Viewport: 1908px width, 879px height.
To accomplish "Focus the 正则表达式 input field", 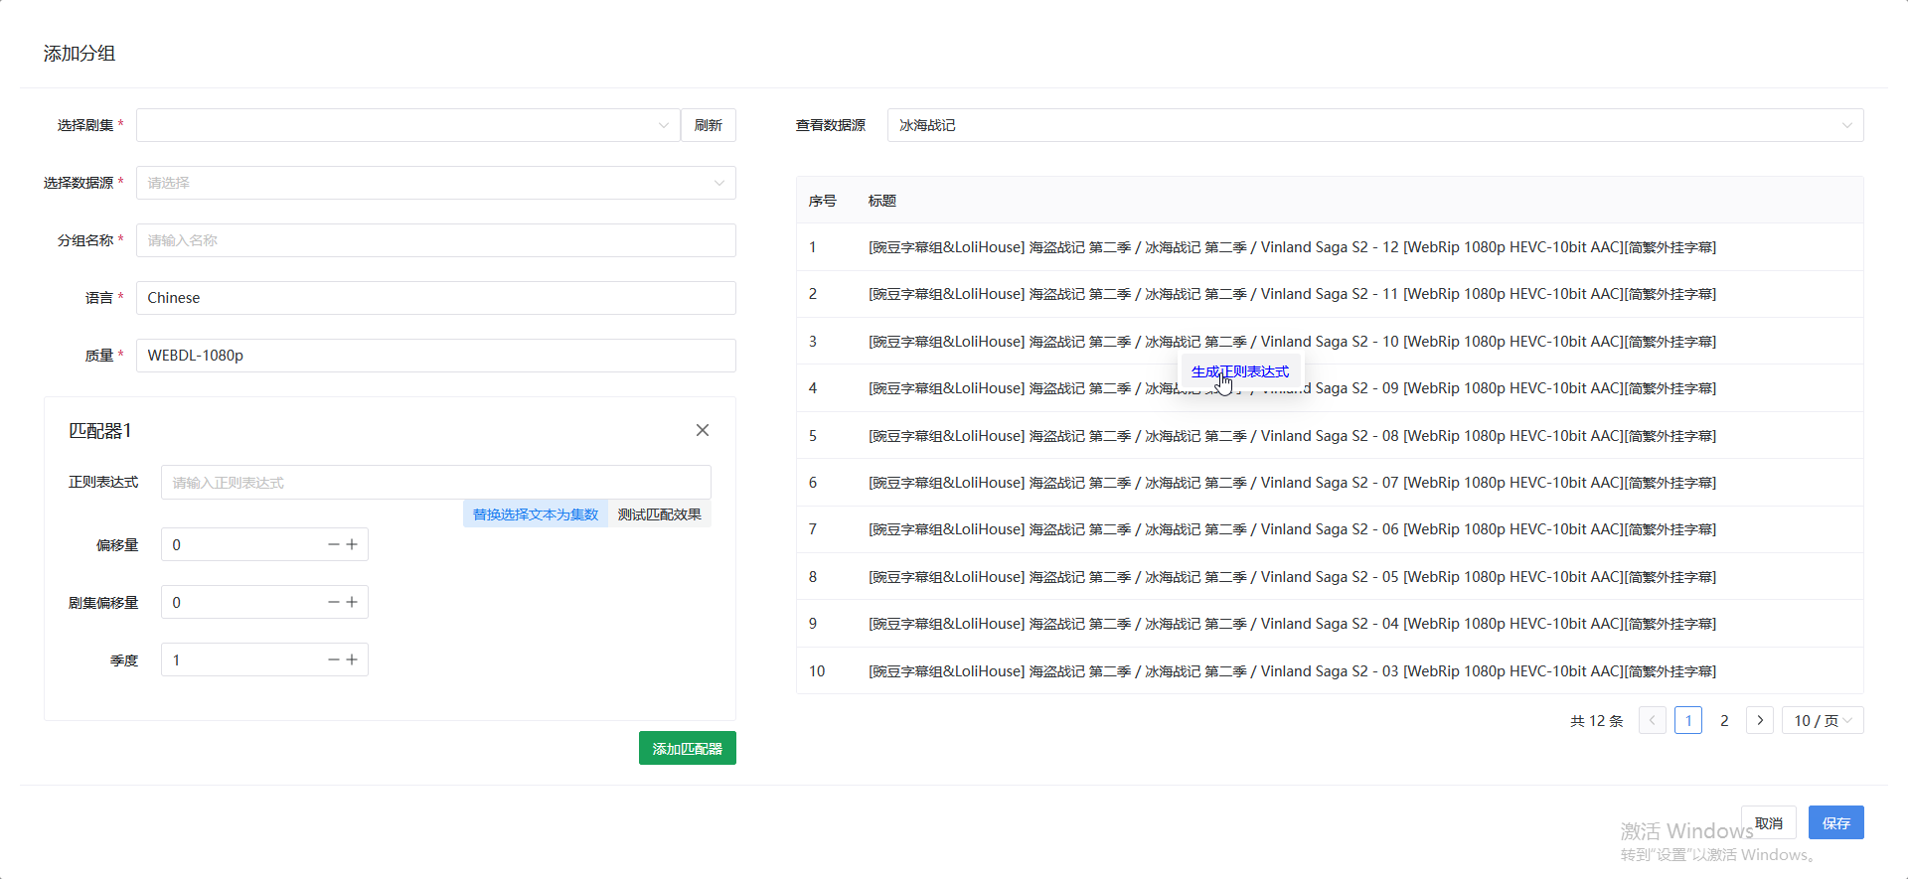I will click(x=436, y=483).
